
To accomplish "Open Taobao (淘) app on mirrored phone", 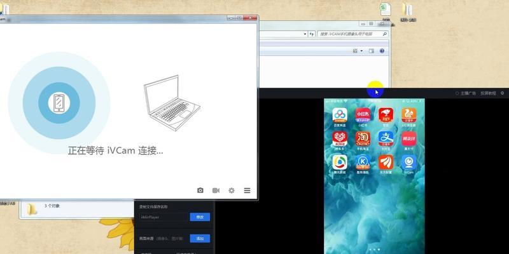I will click(x=363, y=138).
